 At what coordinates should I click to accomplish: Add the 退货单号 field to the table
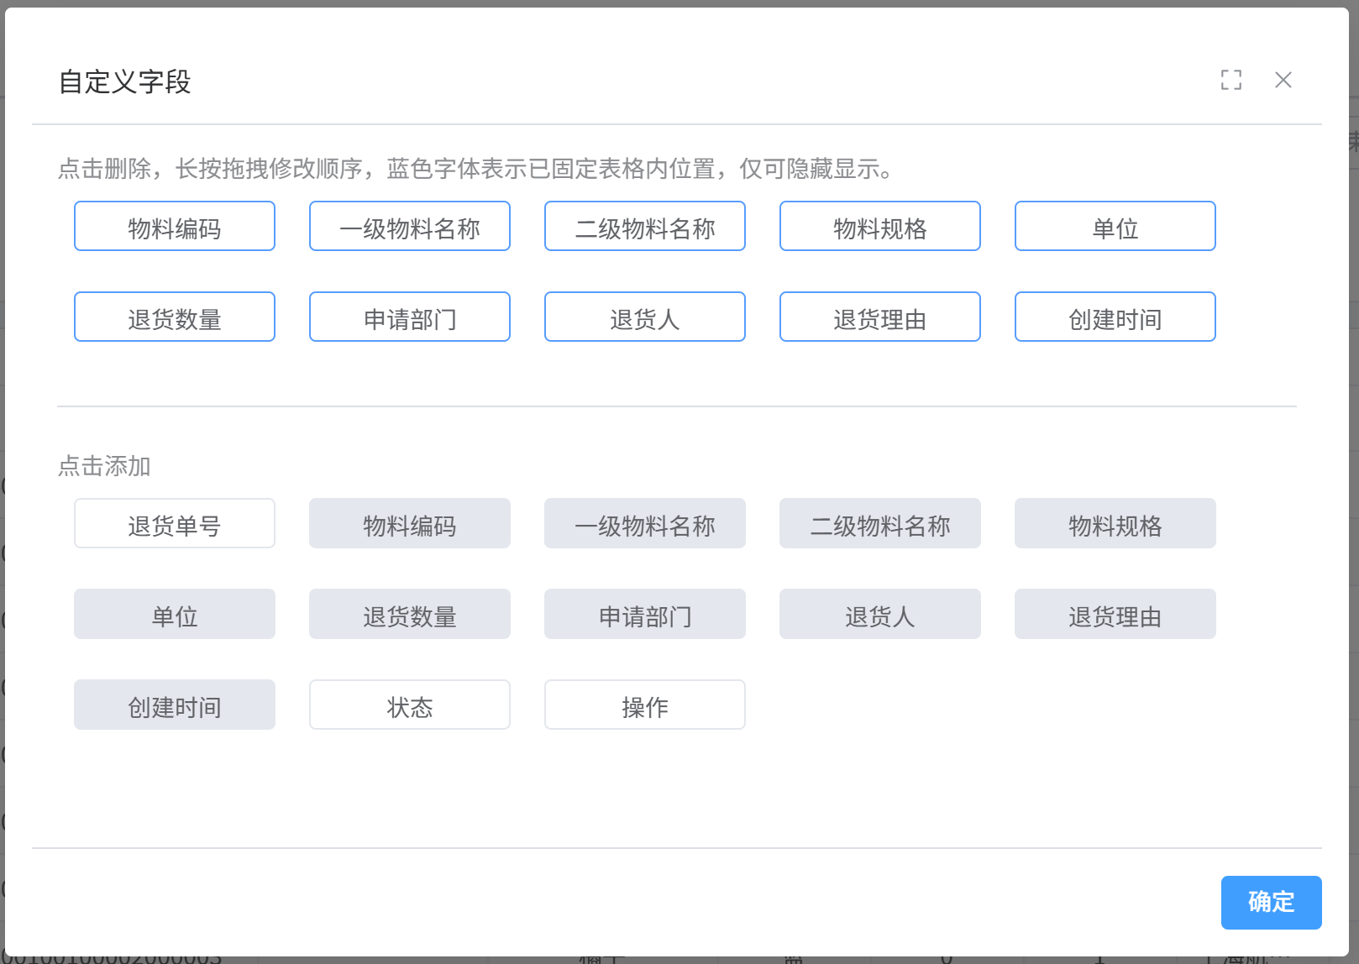pyautogui.click(x=174, y=523)
